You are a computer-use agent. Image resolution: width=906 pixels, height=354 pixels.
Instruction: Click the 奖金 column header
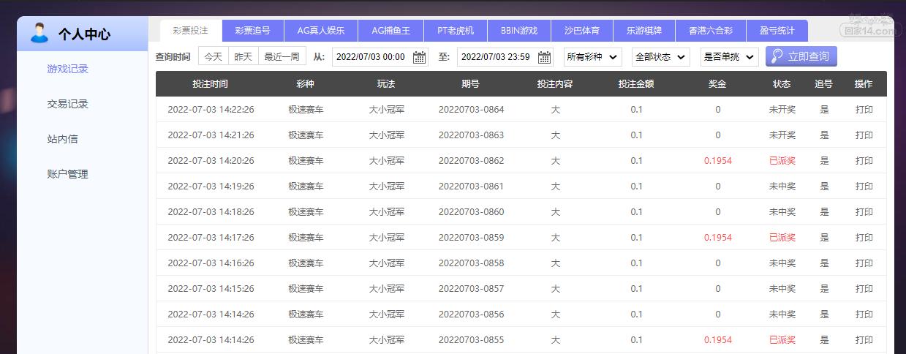tap(717, 84)
